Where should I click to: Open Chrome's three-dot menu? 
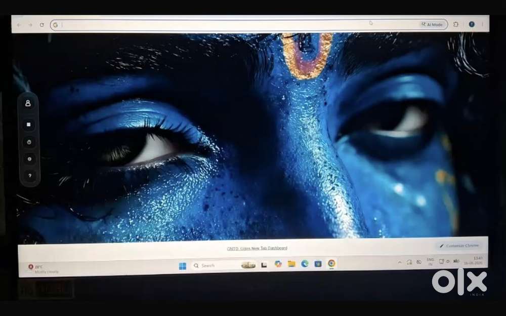(482, 24)
